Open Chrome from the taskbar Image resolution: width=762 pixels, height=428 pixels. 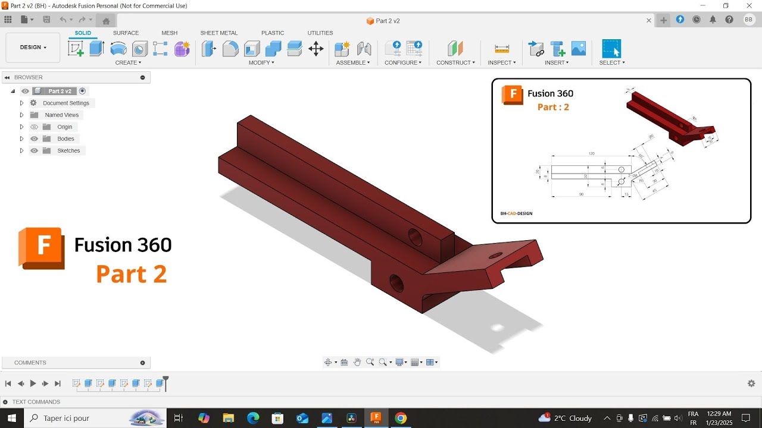(x=401, y=418)
